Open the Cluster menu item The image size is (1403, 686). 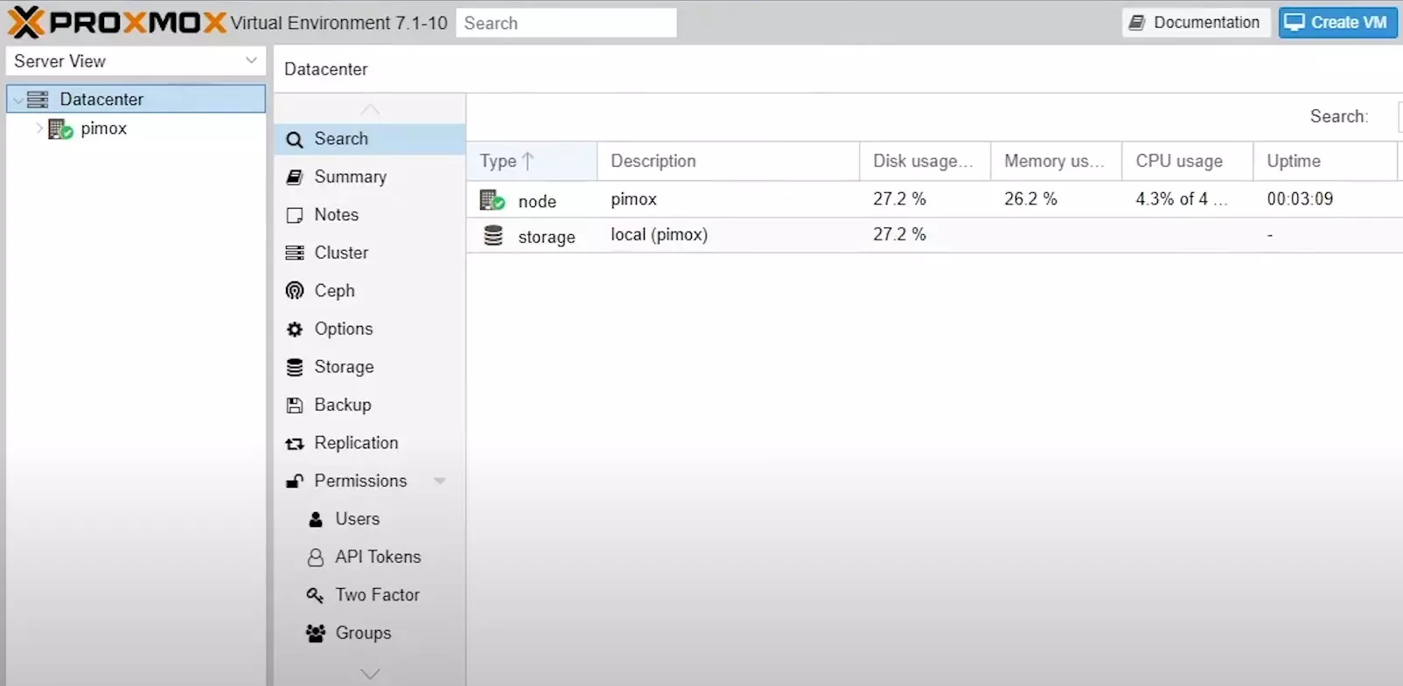pos(369,253)
